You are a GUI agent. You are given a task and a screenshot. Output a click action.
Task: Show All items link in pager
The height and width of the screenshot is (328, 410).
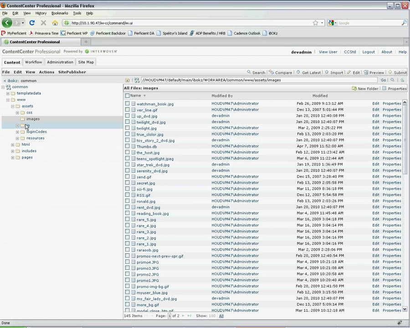coord(221,316)
